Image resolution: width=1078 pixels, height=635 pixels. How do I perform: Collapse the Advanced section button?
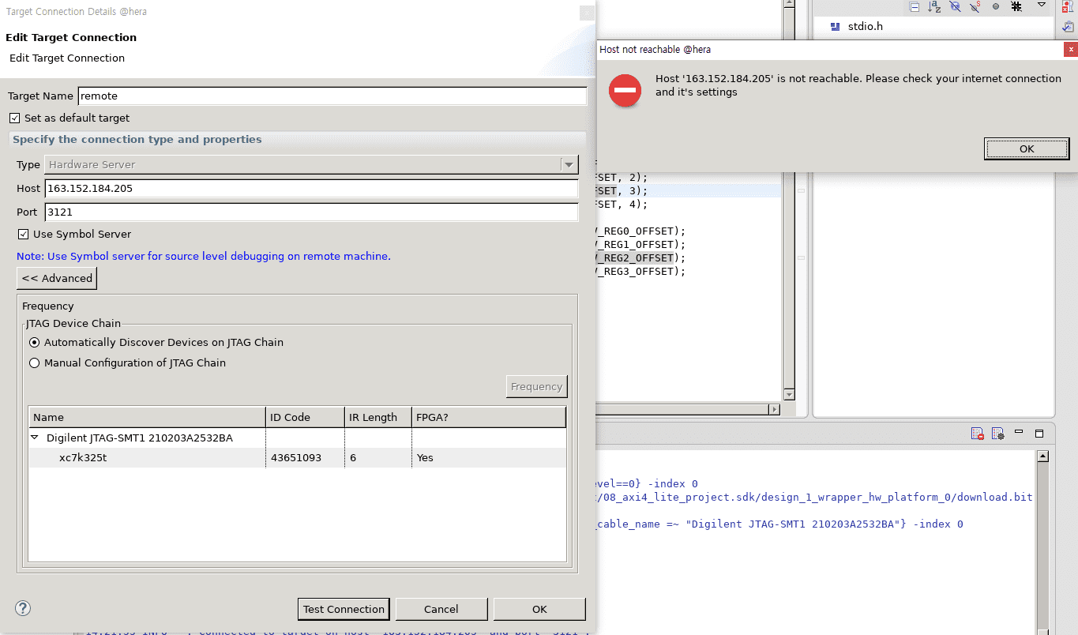(57, 278)
